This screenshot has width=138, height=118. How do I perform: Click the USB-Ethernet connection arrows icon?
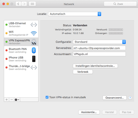[x=34, y=25]
